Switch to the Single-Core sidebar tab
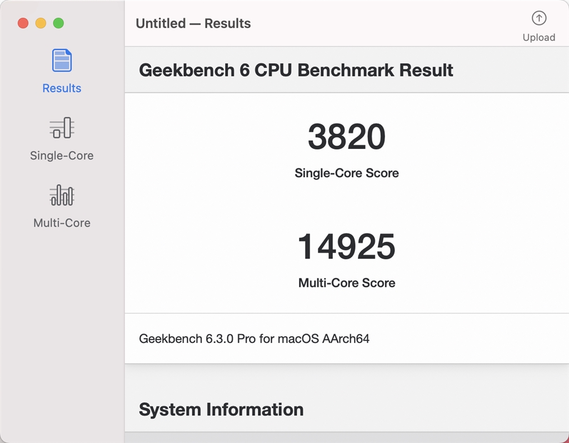 (x=62, y=140)
